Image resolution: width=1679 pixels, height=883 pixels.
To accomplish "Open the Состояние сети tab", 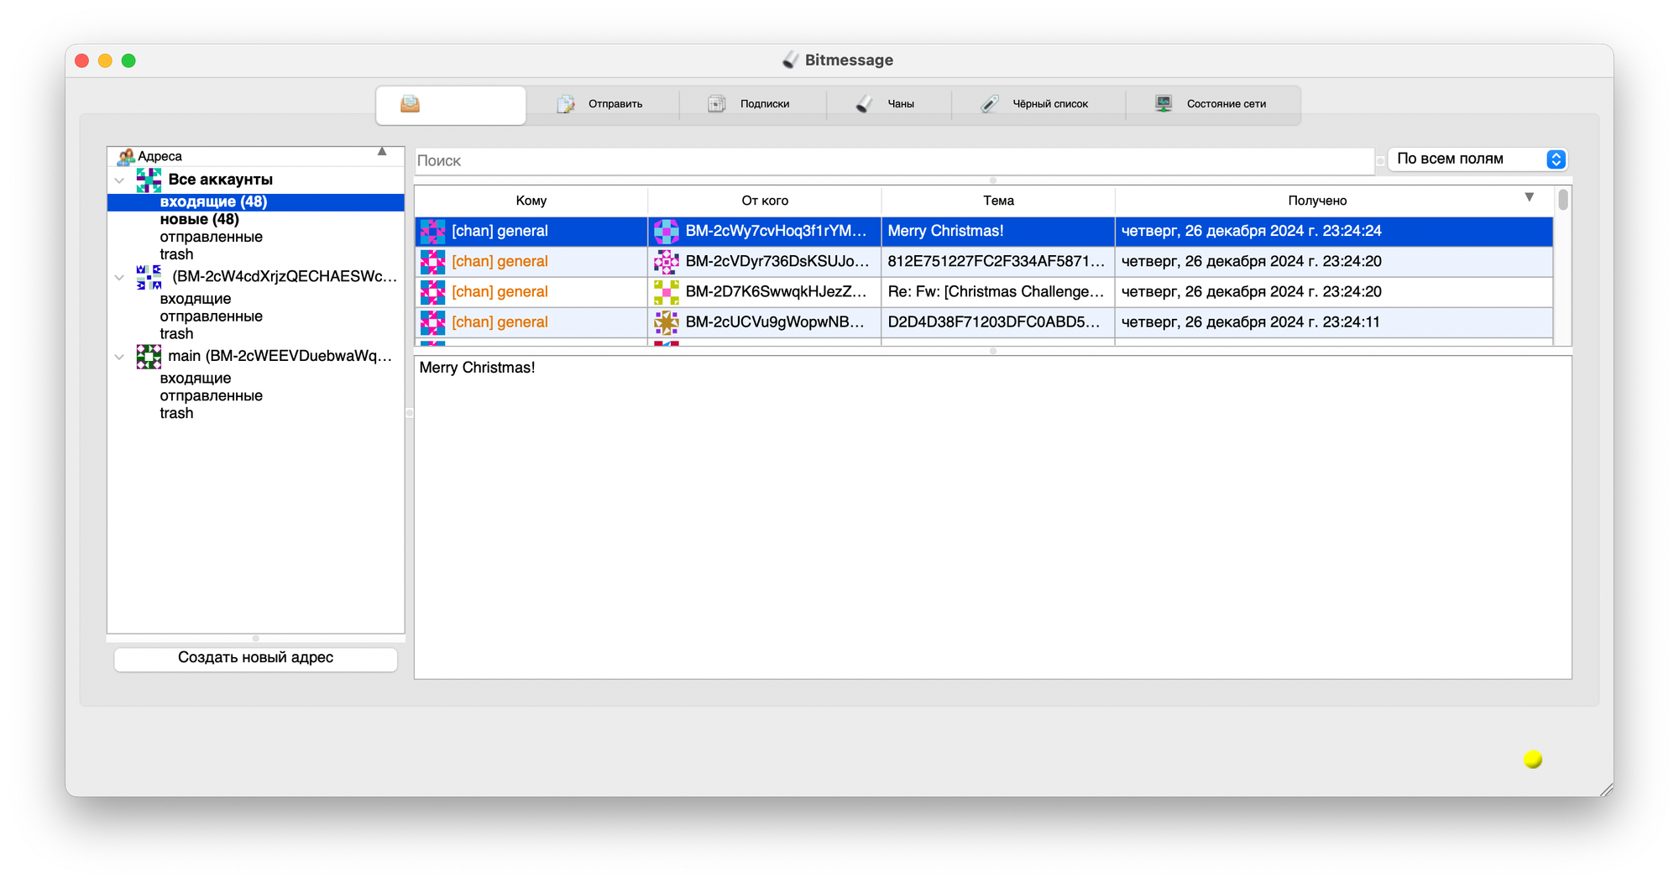I will 1211,104.
